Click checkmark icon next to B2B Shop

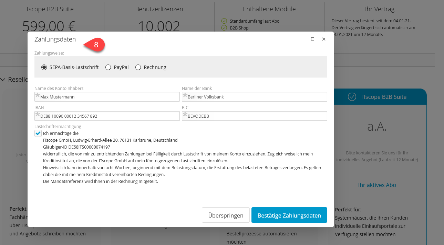pyautogui.click(x=224, y=28)
